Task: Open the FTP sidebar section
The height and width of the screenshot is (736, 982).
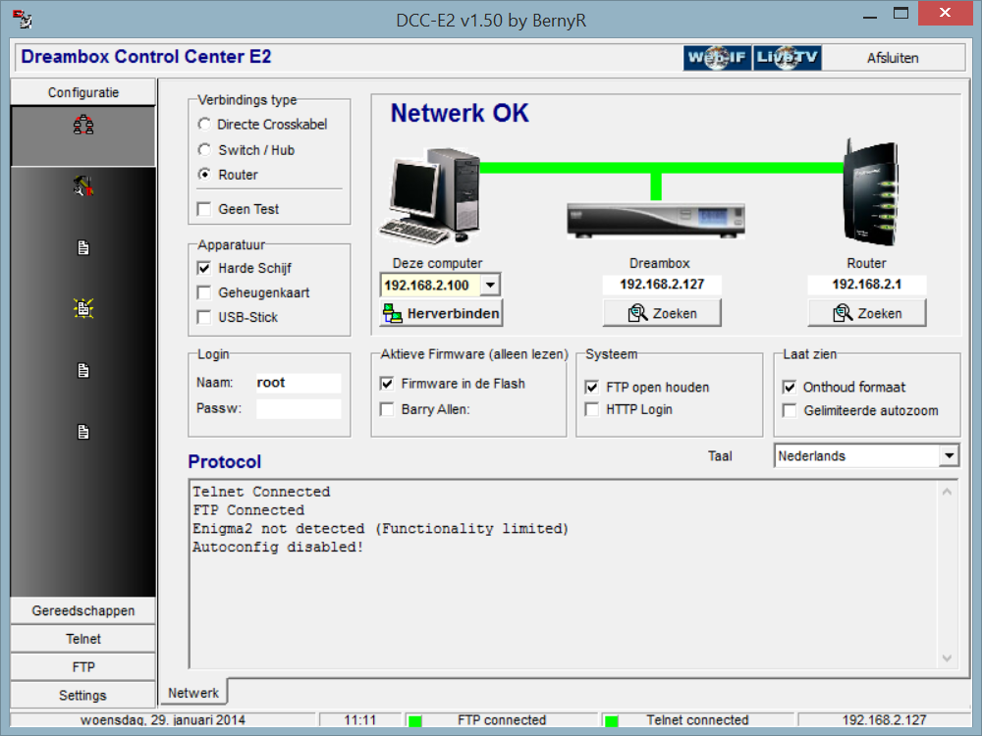Action: pyautogui.click(x=83, y=666)
